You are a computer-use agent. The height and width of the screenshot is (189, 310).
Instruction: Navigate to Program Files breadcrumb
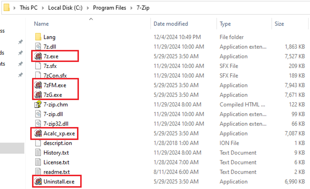[x=109, y=8]
